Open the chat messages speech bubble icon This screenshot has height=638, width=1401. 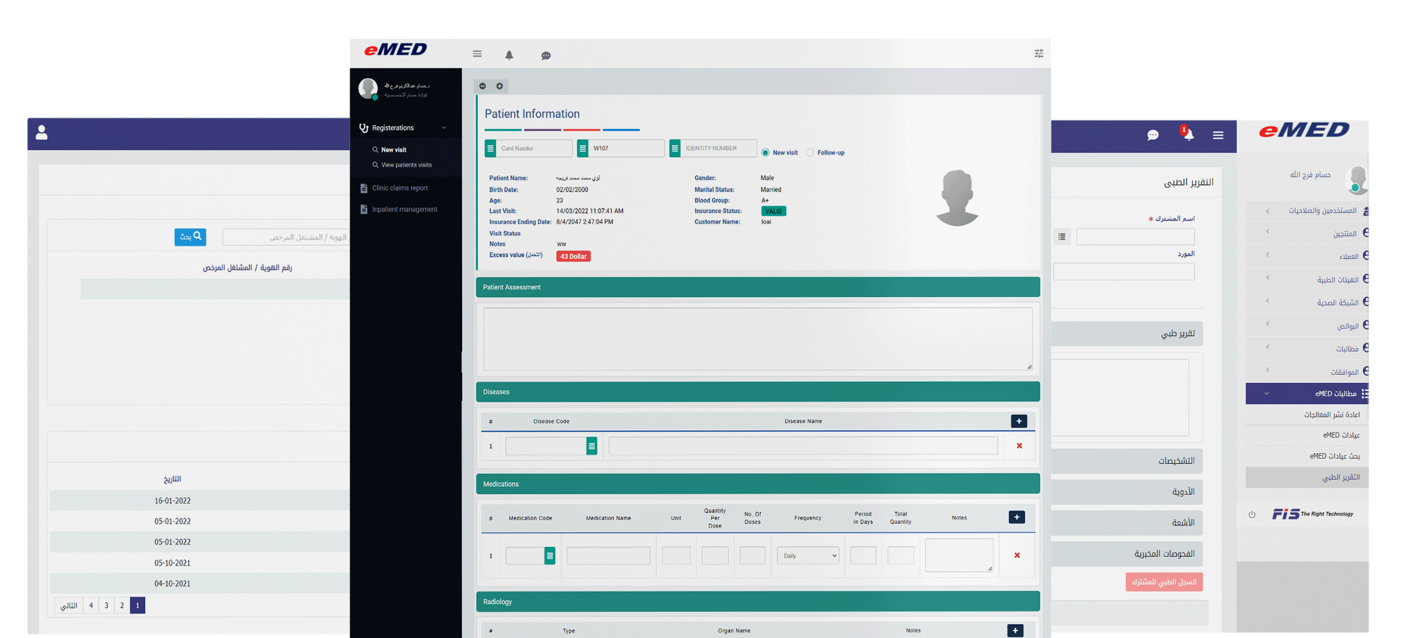click(x=545, y=55)
